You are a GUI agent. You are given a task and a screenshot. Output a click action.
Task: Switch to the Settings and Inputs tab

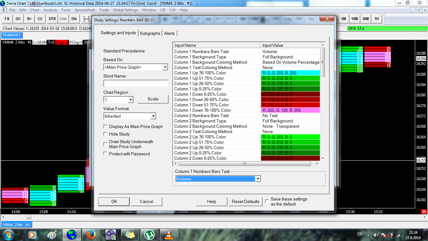[118, 33]
